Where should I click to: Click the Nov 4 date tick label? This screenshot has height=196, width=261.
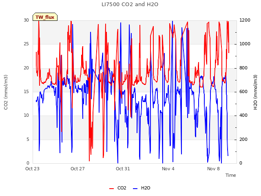(168, 169)
